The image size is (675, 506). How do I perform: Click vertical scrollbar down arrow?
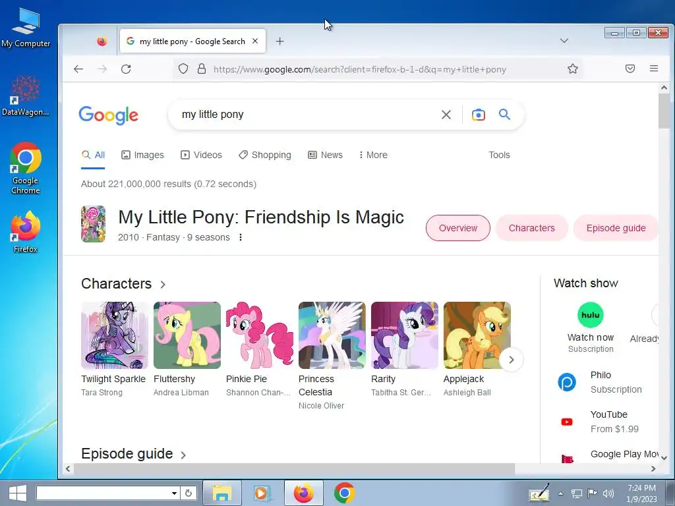(x=664, y=458)
